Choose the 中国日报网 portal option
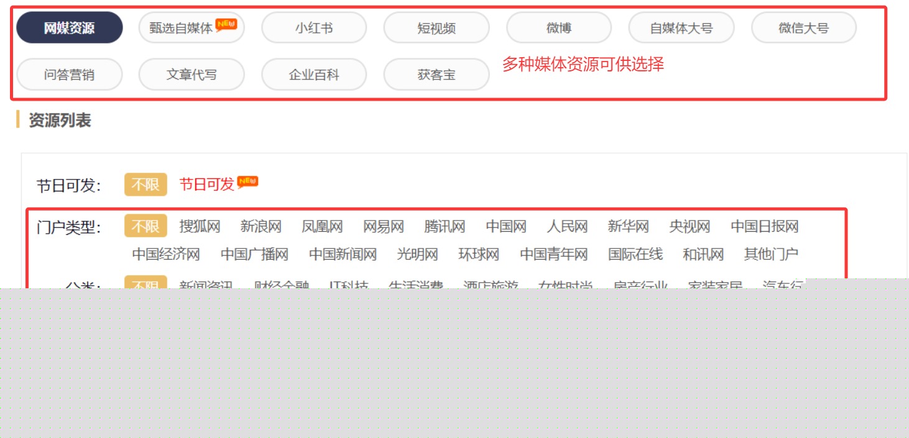This screenshot has width=909, height=438. (x=765, y=226)
